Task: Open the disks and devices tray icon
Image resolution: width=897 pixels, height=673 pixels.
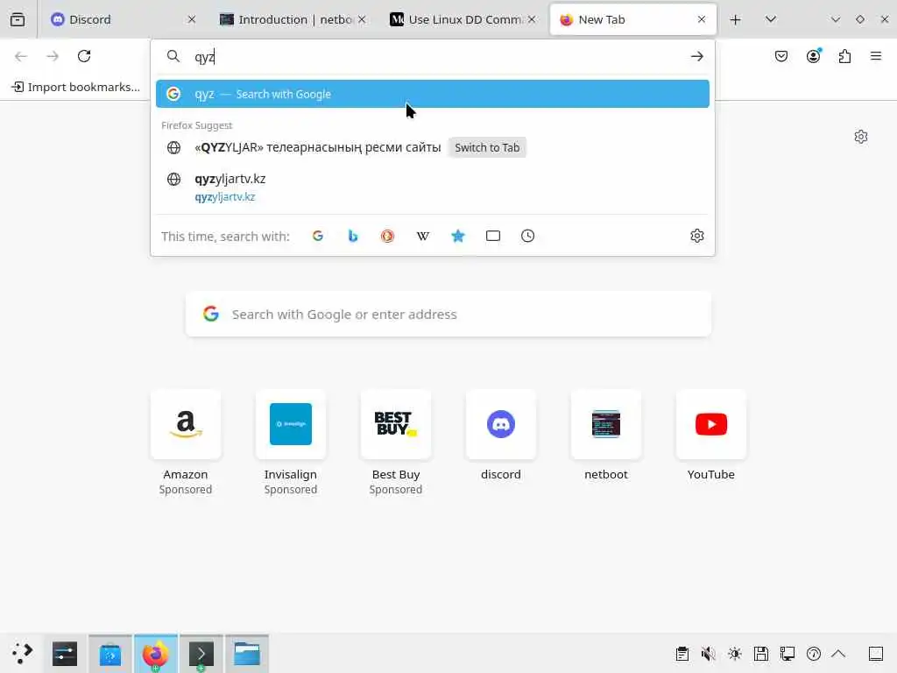Action: [x=761, y=654]
